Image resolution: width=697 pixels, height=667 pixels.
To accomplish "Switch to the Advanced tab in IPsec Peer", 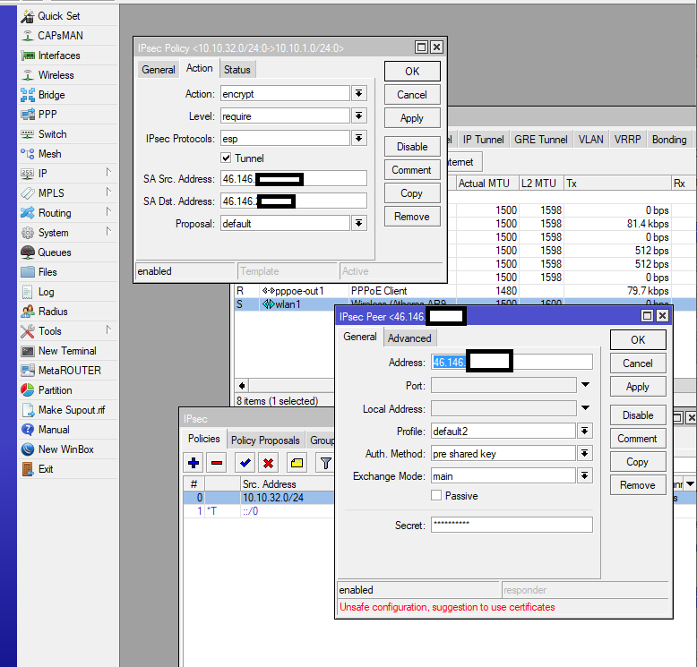I will 409,338.
